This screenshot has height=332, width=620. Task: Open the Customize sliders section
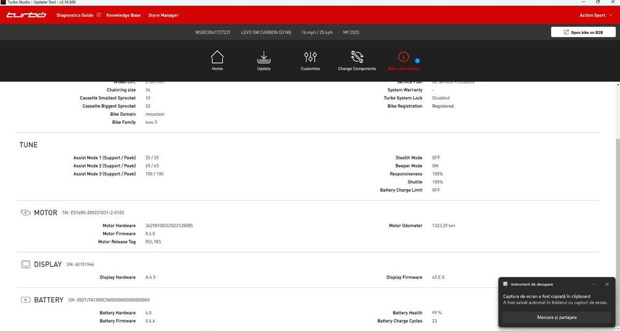coord(311,61)
